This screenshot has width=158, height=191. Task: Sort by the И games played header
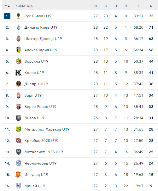[x=96, y=6]
